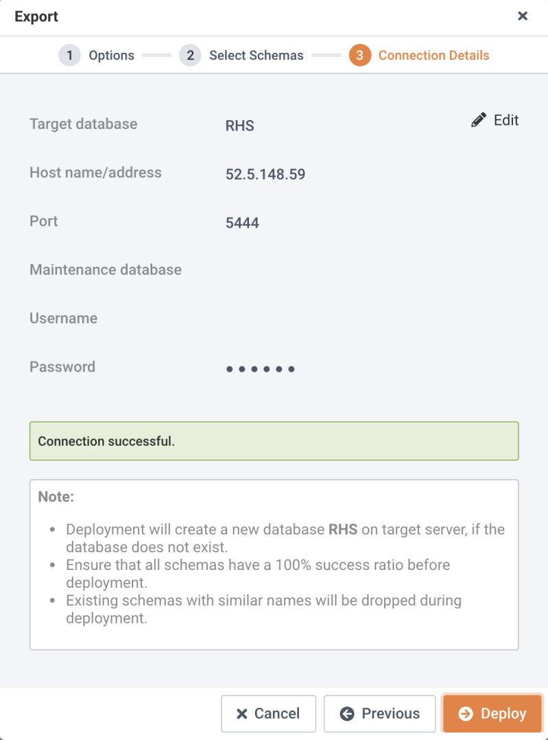548x740 pixels.
Task: Click the Previous button
Action: (x=379, y=713)
